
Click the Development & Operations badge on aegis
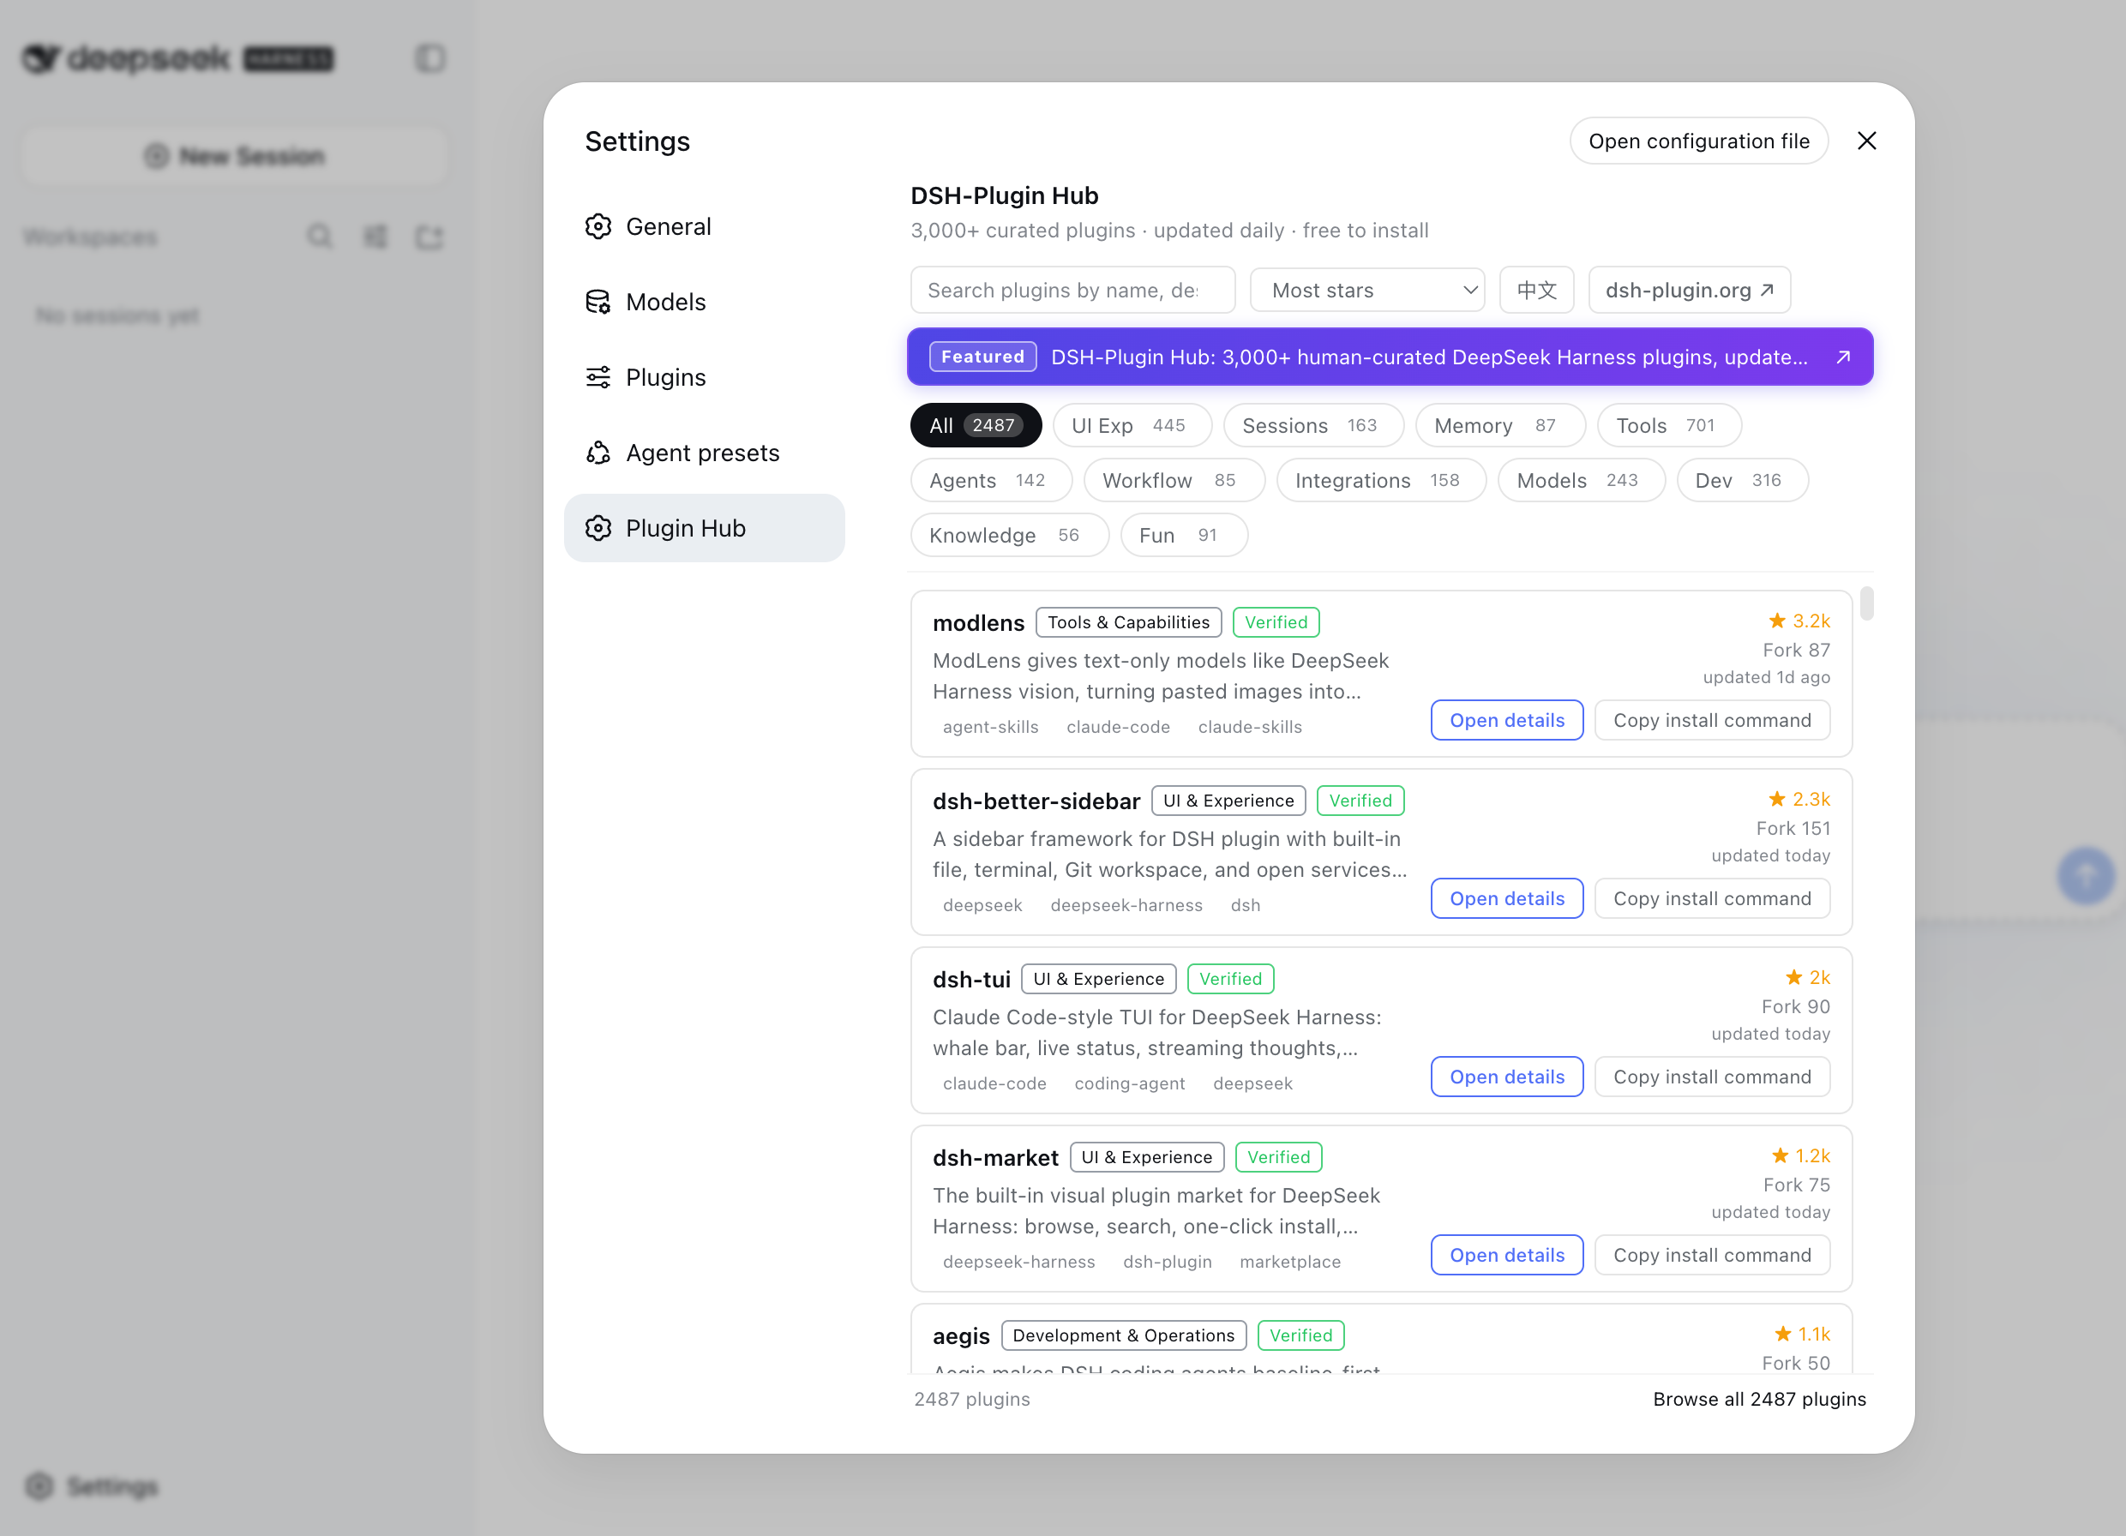(1123, 1335)
